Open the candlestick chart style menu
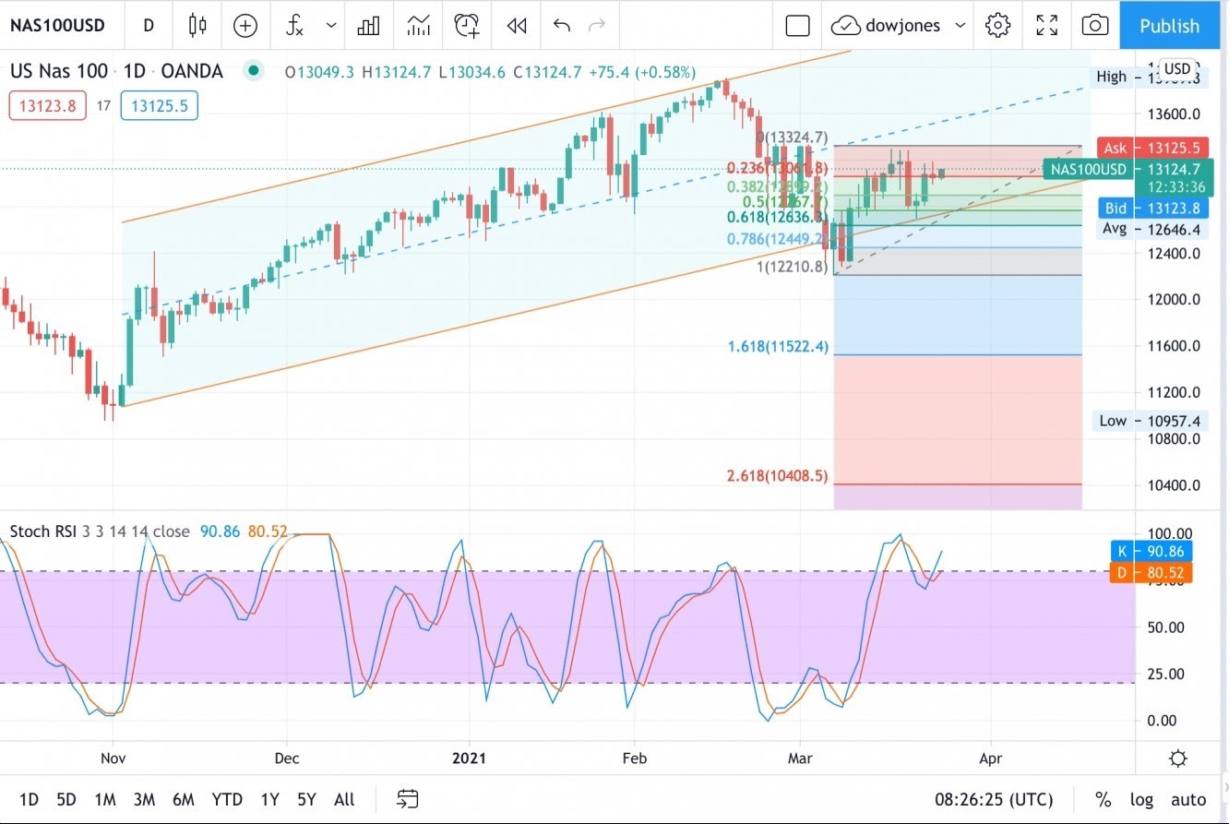The height and width of the screenshot is (824, 1229). pos(197,25)
